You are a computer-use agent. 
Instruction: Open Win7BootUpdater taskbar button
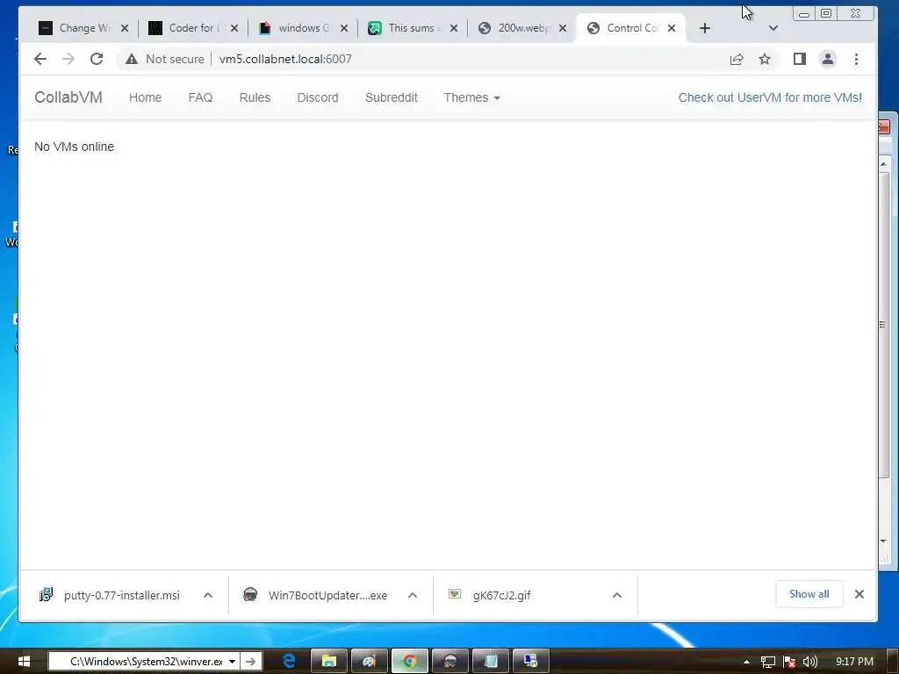[x=450, y=662]
